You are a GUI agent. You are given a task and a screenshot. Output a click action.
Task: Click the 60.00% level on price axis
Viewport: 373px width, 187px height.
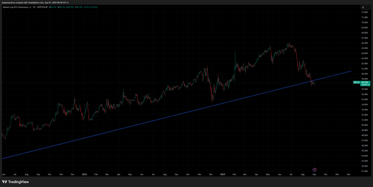tap(365, 74)
